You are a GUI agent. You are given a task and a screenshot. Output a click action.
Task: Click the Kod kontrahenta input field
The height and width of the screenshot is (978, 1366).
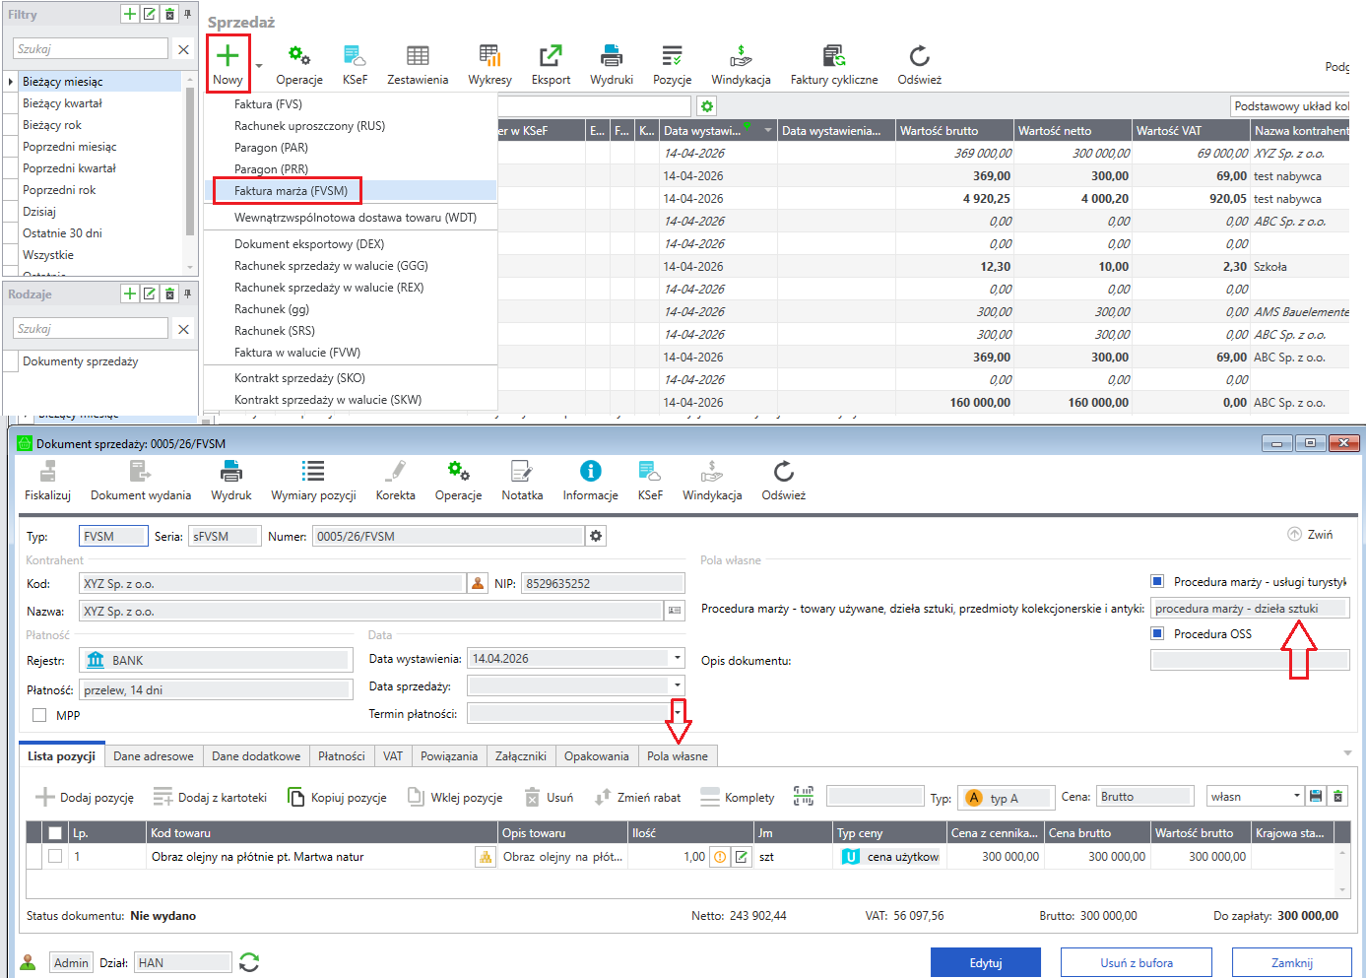pyautogui.click(x=271, y=584)
